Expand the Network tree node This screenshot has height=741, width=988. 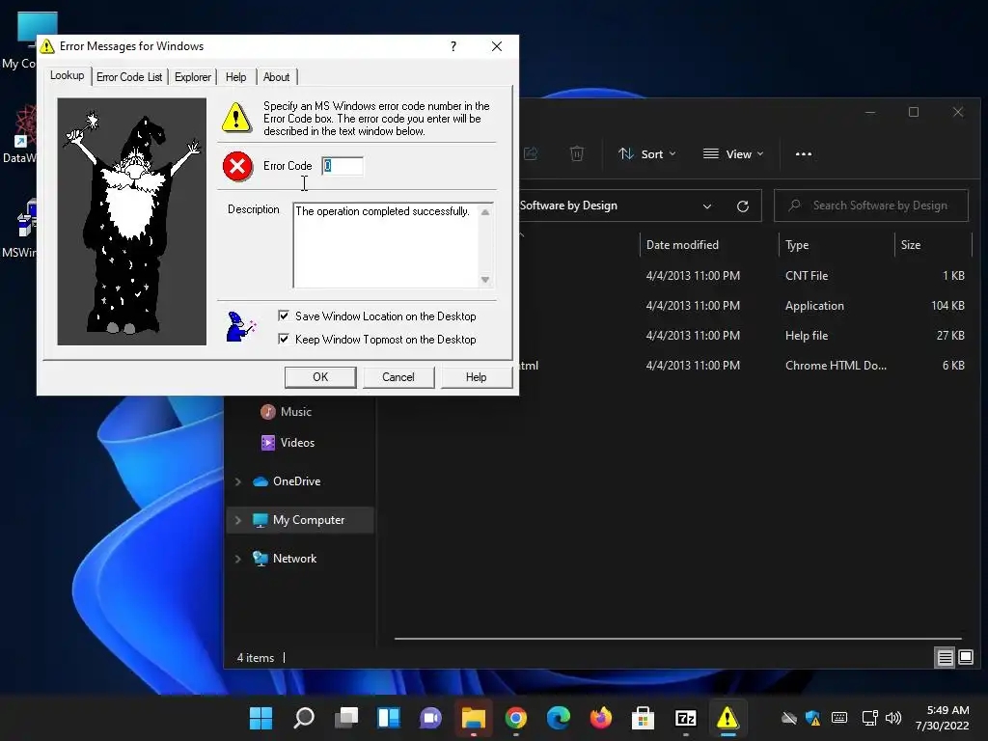coord(238,559)
